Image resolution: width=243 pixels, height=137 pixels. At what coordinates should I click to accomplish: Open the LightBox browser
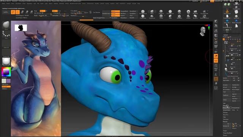pos(6,12)
